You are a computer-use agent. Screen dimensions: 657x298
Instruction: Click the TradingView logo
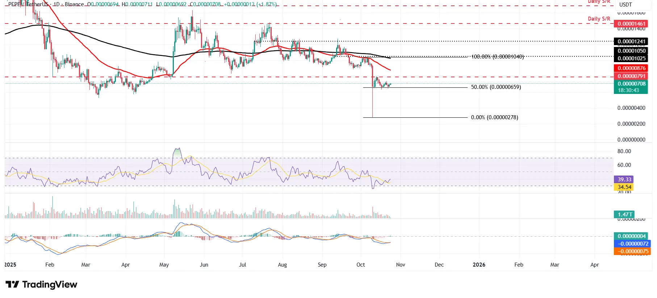pyautogui.click(x=41, y=285)
